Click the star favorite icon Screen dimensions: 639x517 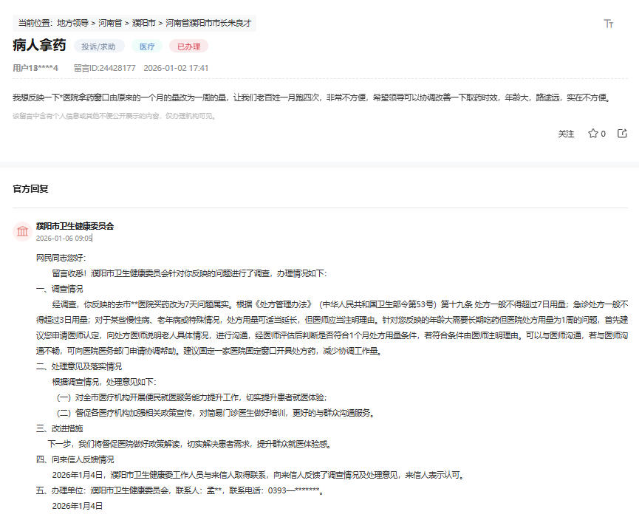click(592, 133)
